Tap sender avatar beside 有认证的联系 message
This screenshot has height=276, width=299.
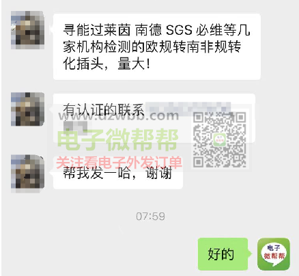(27, 109)
